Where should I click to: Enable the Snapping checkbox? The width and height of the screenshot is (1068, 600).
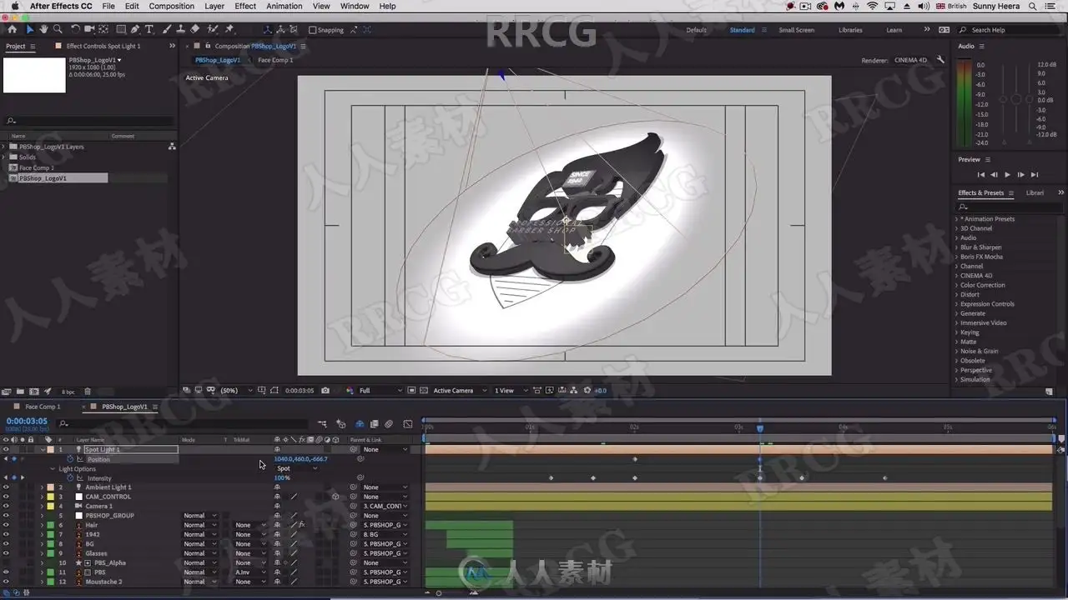pyautogui.click(x=312, y=30)
